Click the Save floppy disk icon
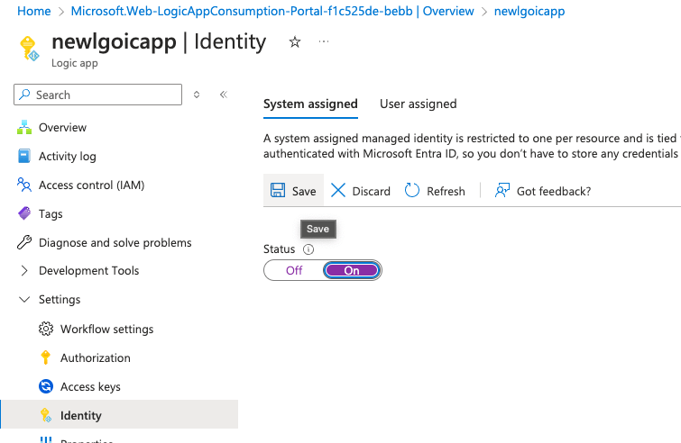This screenshot has width=681, height=443. pos(278,191)
